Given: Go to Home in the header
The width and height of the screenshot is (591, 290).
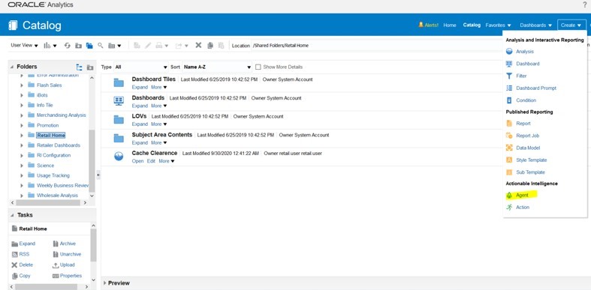Looking at the screenshot, I should pos(450,25).
